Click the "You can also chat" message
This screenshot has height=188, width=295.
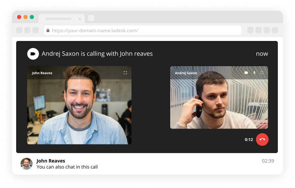click(x=67, y=167)
